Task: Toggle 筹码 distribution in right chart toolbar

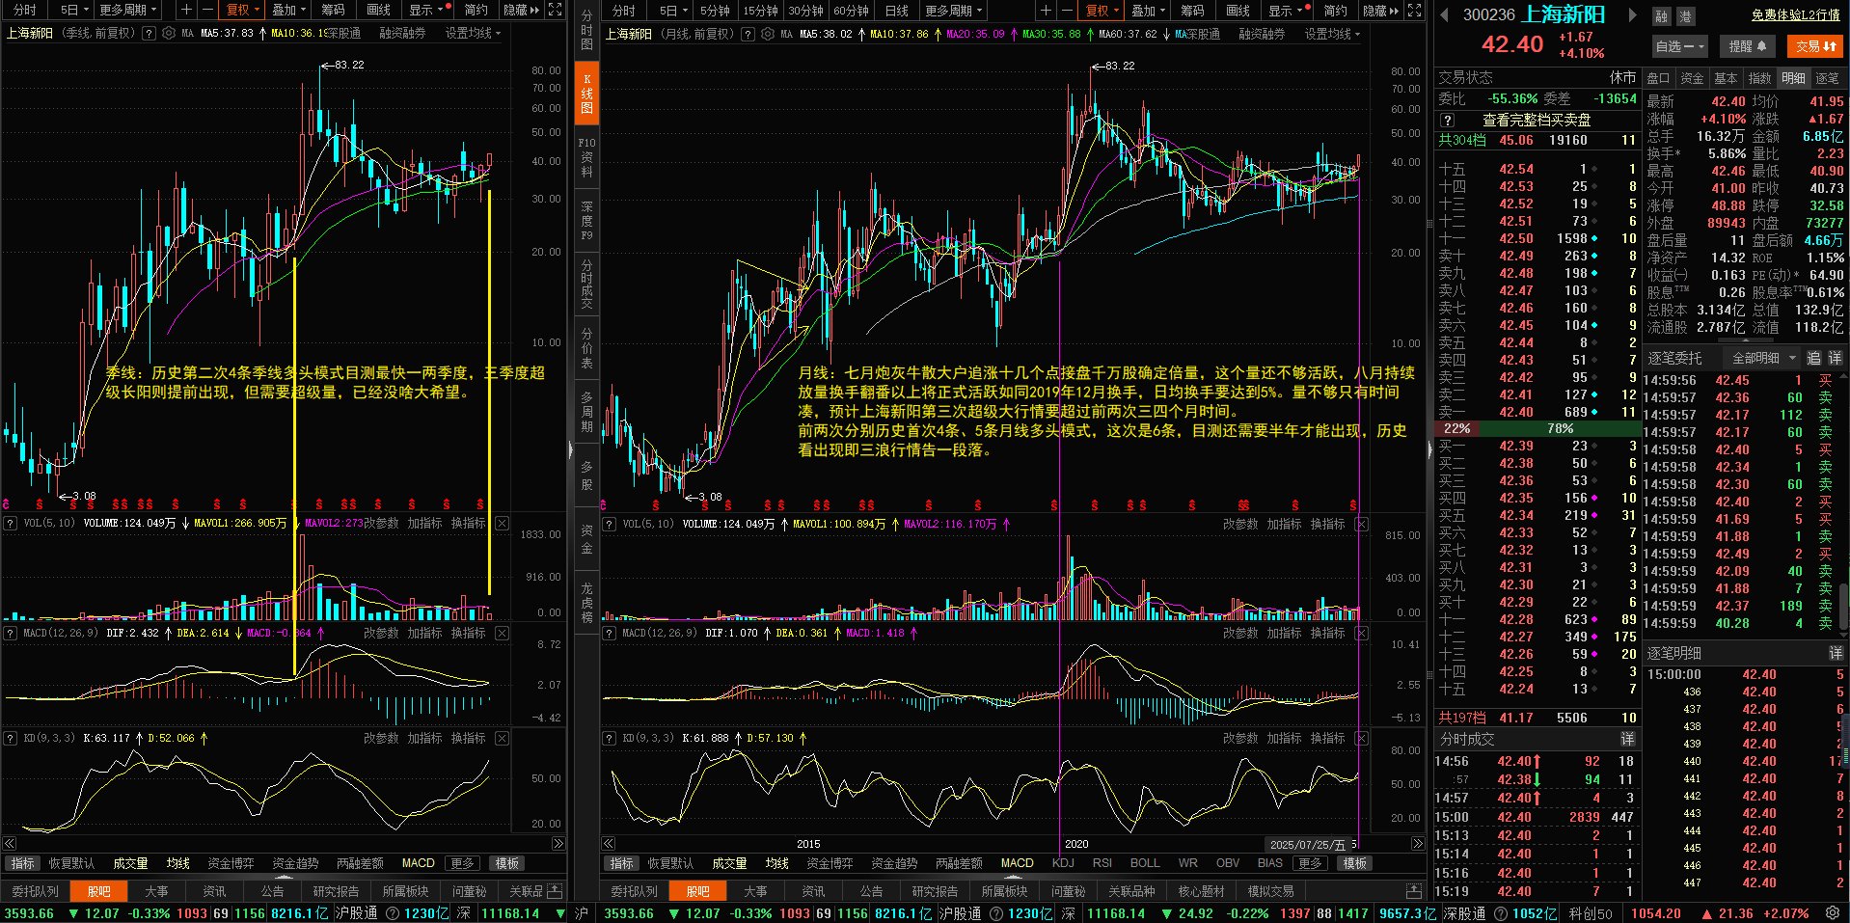Action: pos(1192,10)
